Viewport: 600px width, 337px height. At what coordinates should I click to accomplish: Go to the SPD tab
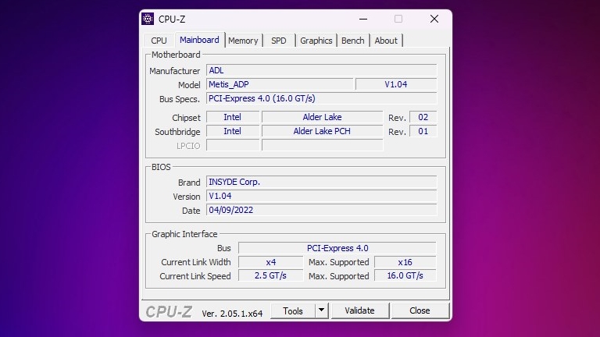pyautogui.click(x=278, y=41)
